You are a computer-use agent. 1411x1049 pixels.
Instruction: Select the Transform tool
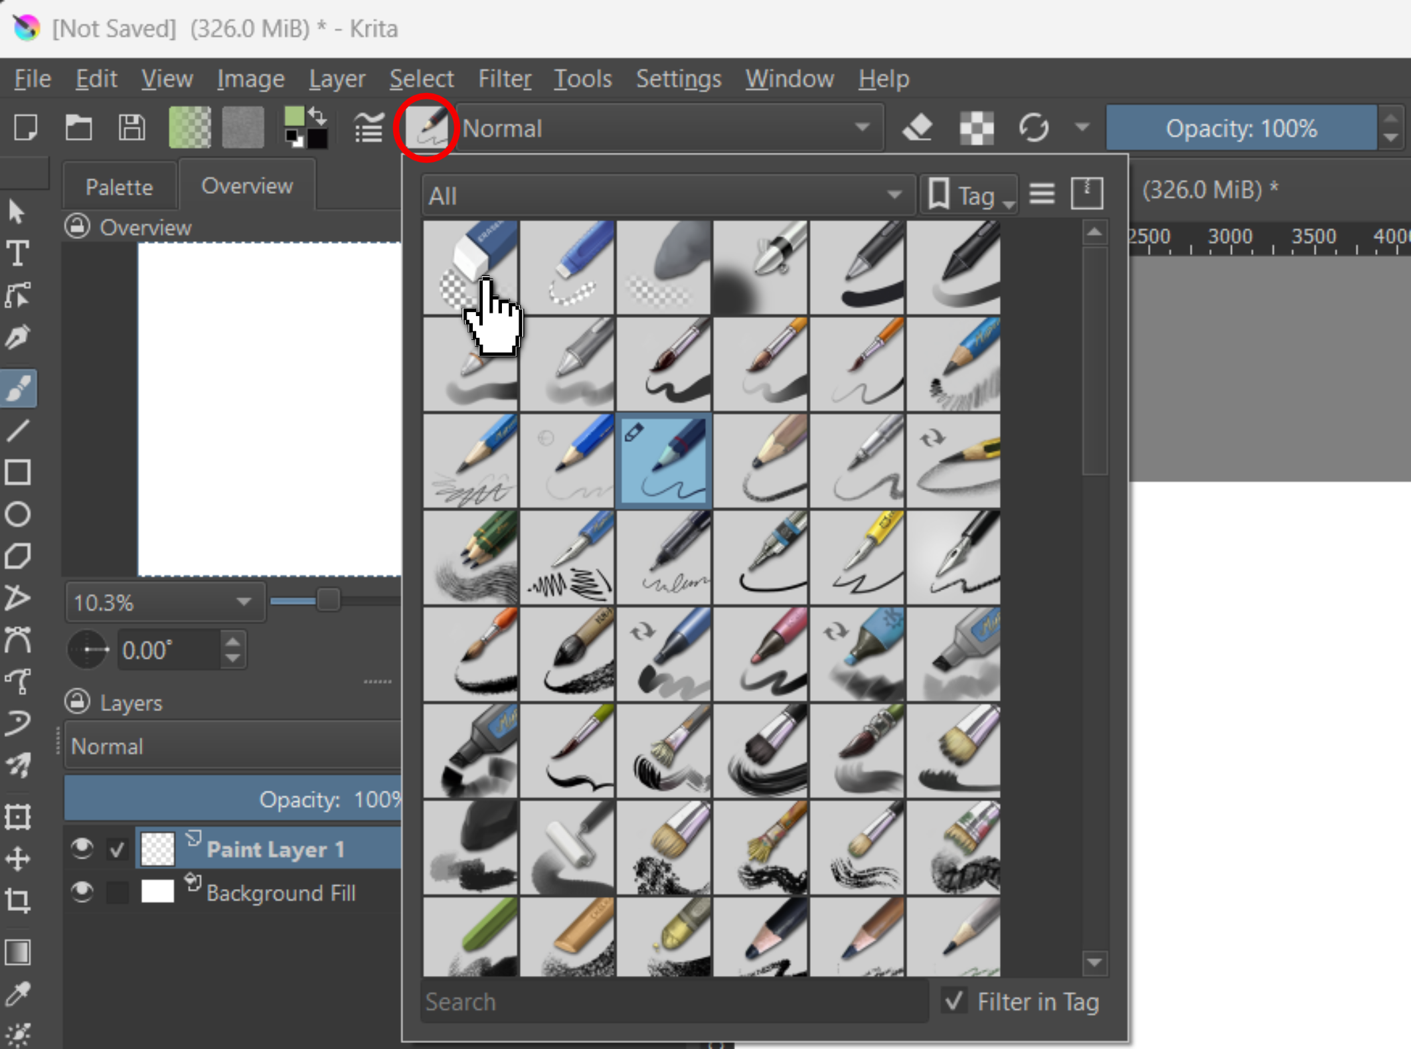click(19, 817)
